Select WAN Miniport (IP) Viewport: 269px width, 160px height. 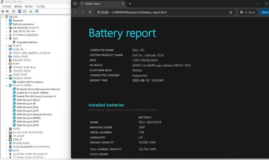26,104
